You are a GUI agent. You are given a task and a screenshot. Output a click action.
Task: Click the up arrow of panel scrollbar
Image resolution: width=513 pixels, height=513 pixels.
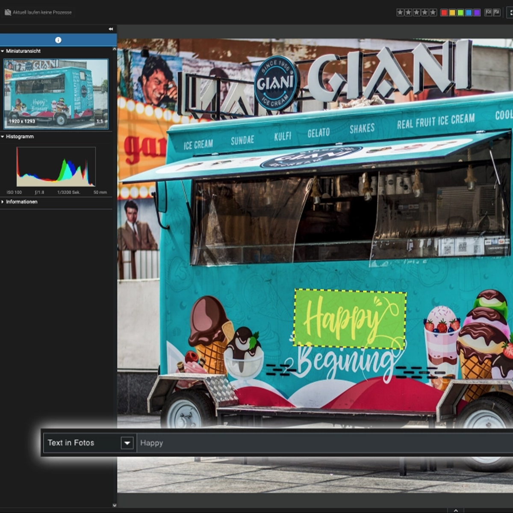[x=114, y=49]
